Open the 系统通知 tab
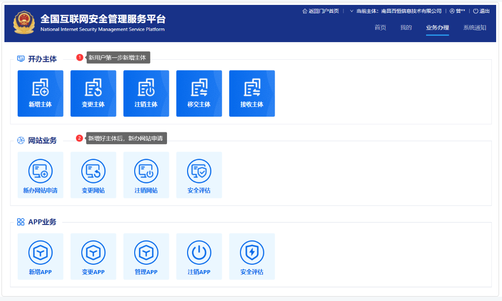 (475, 27)
